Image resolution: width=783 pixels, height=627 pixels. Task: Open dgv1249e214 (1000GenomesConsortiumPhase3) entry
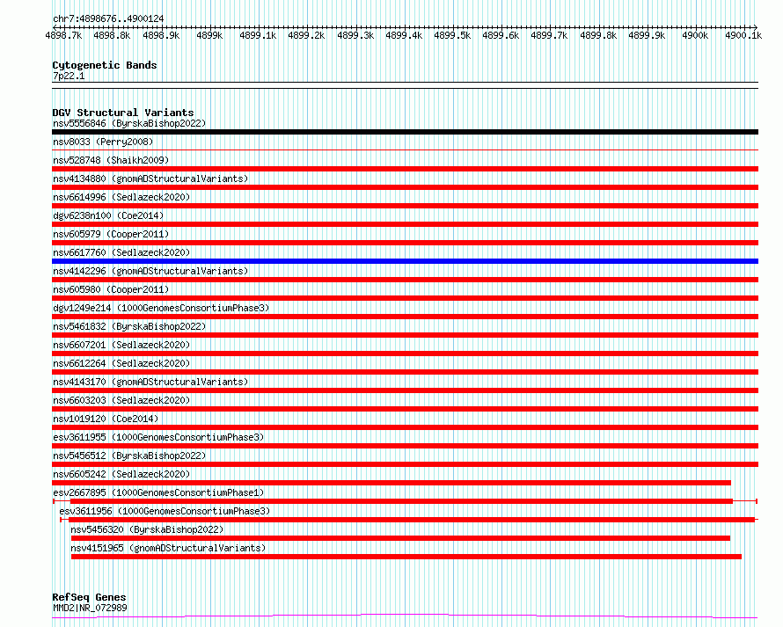pyautogui.click(x=161, y=308)
